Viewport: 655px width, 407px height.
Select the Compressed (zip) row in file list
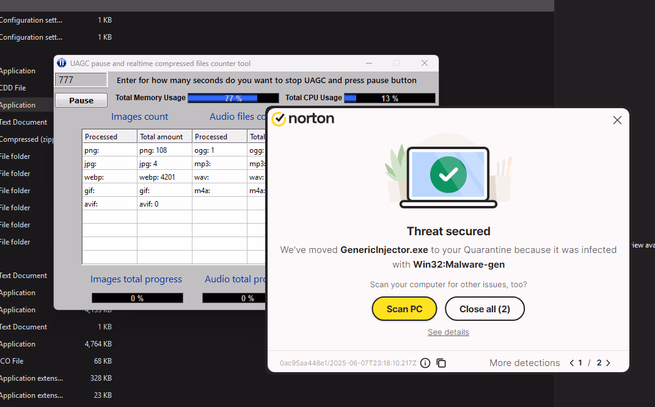27,139
